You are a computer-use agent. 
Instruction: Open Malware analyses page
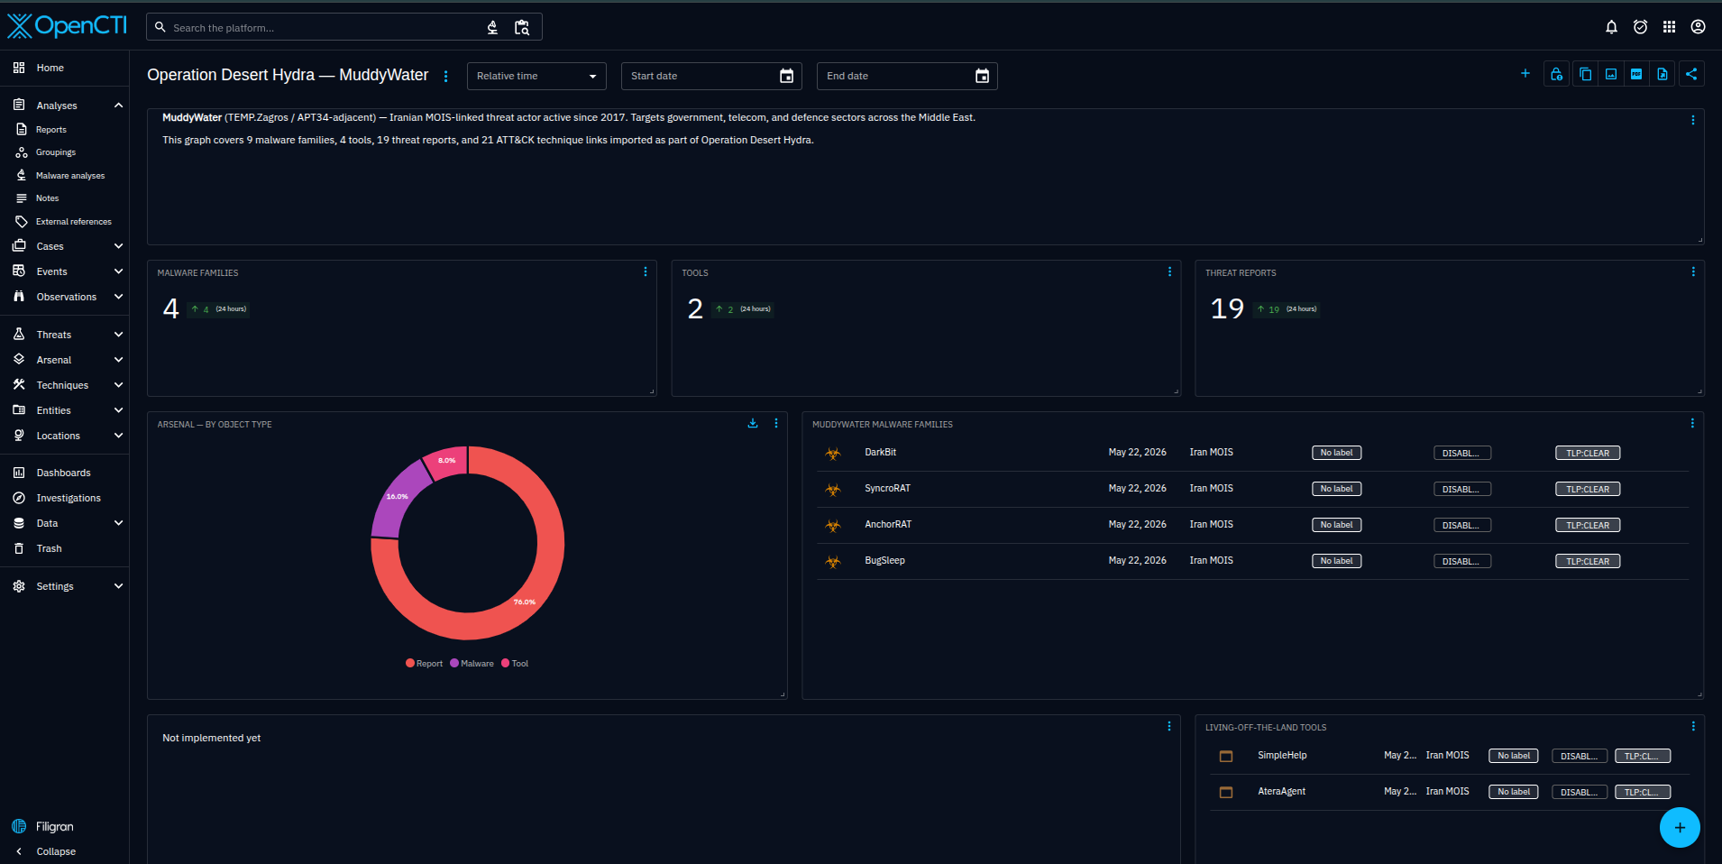point(64,176)
